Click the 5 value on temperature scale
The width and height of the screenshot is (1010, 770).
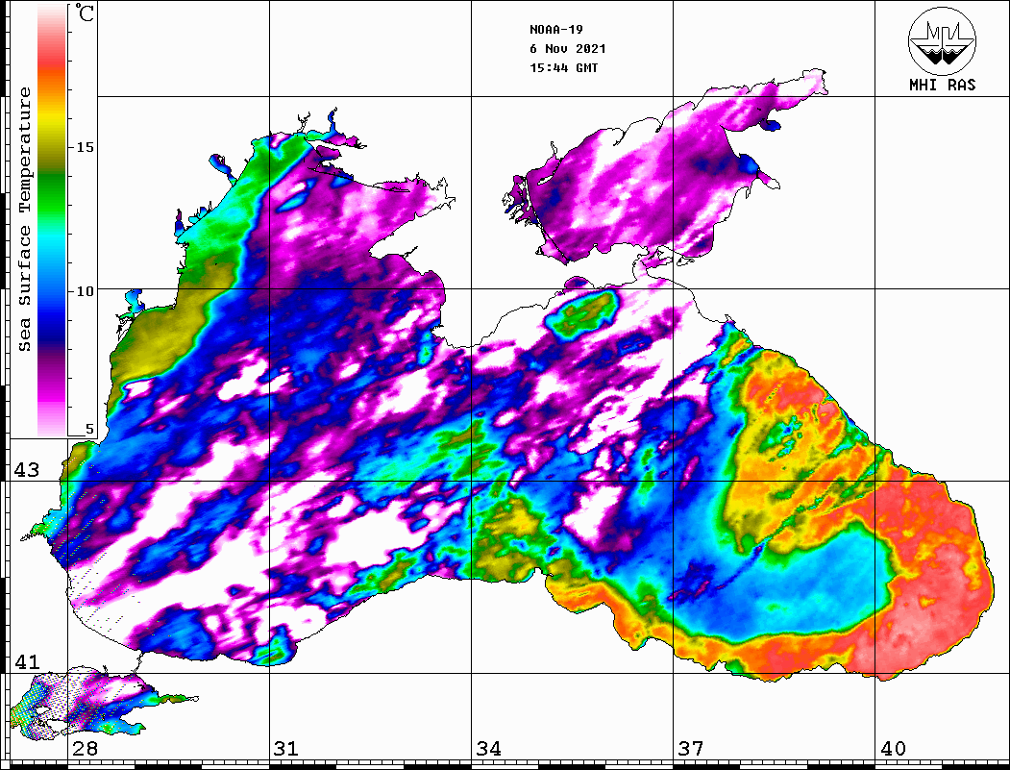coord(89,430)
